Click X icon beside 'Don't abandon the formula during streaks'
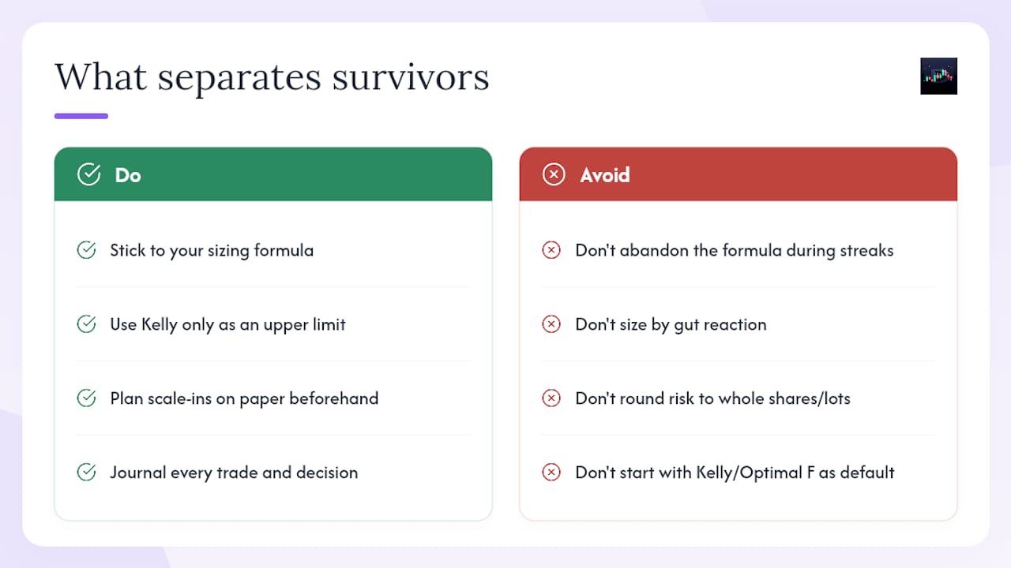The width and height of the screenshot is (1011, 568). [551, 250]
